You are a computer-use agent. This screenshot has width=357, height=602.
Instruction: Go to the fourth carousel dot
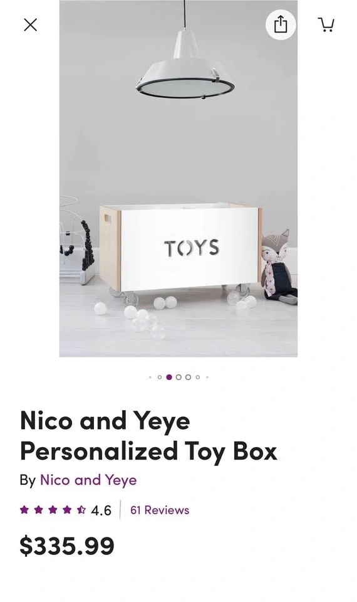(x=178, y=377)
